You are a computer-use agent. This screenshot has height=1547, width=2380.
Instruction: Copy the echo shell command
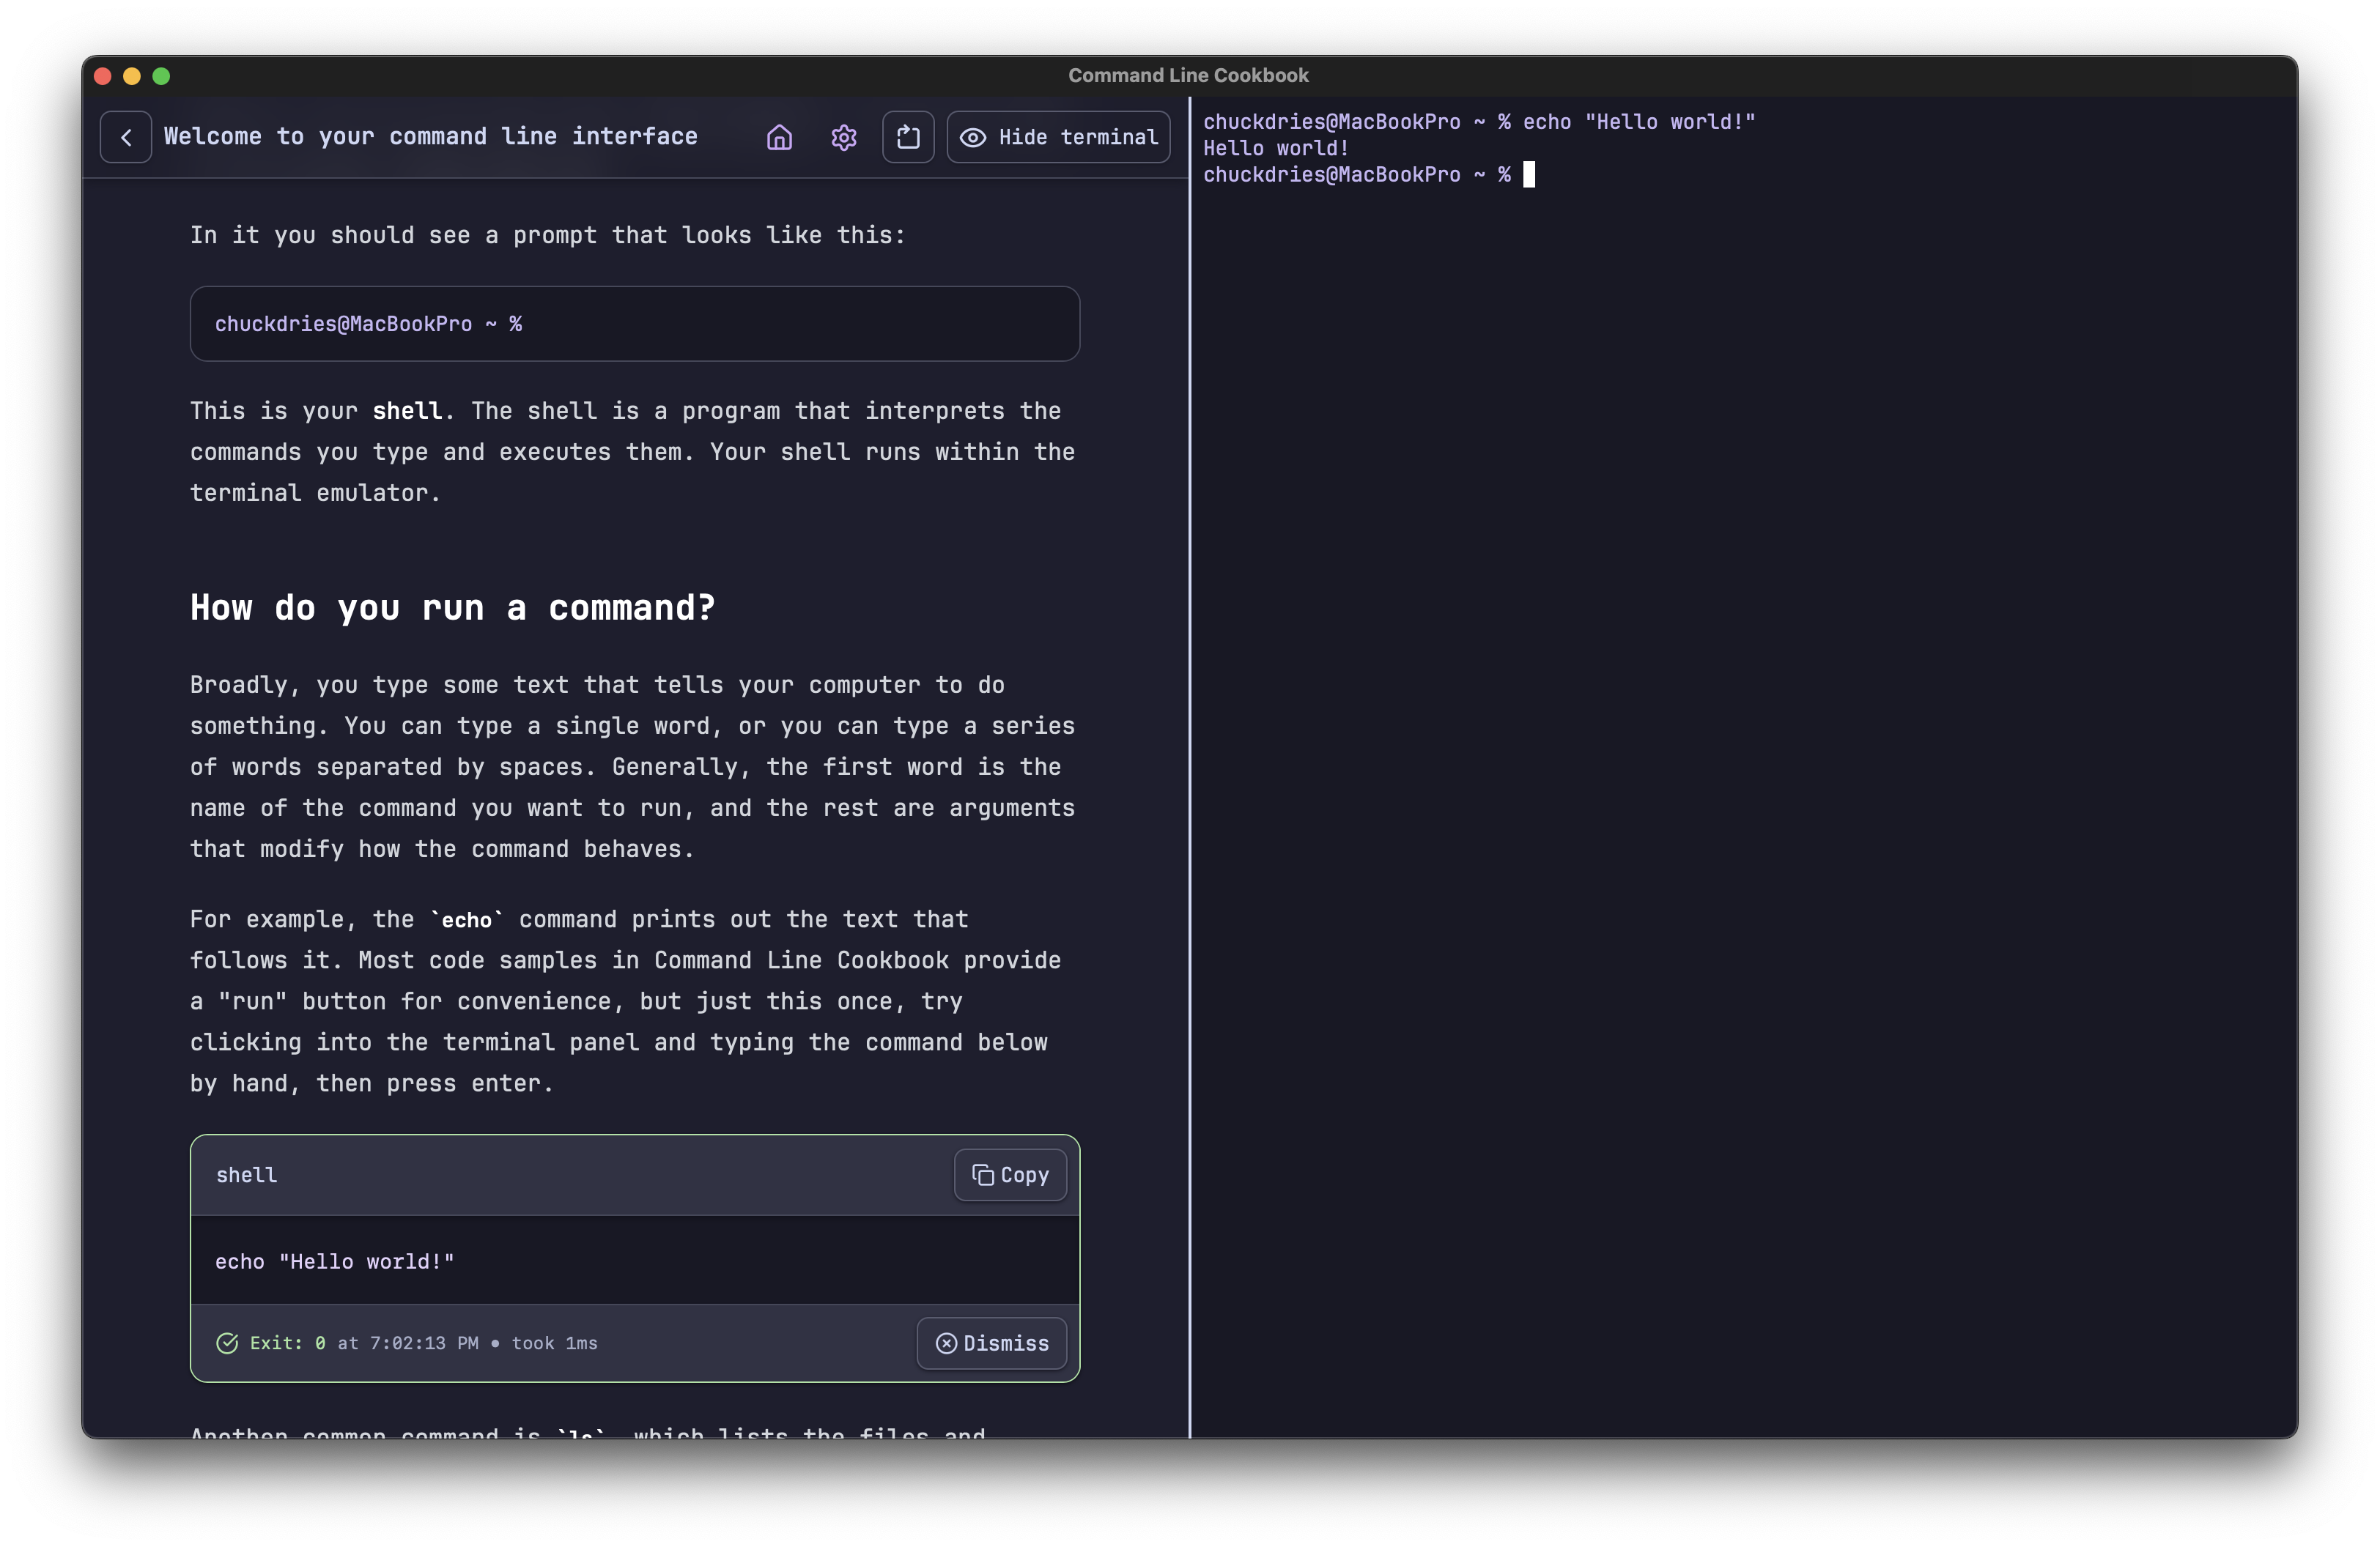[x=1010, y=1175]
